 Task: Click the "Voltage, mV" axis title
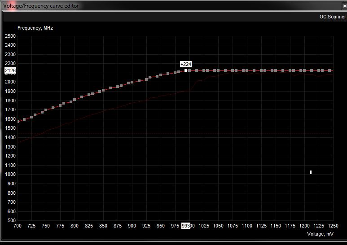tap(320, 234)
